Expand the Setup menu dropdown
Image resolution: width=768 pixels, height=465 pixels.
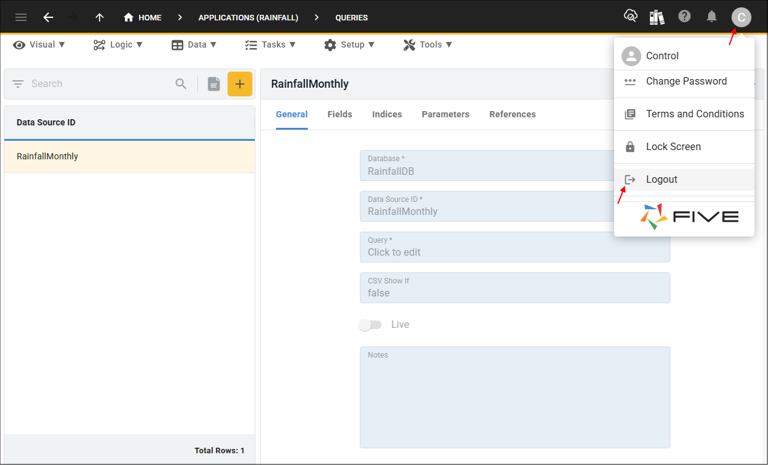[349, 44]
